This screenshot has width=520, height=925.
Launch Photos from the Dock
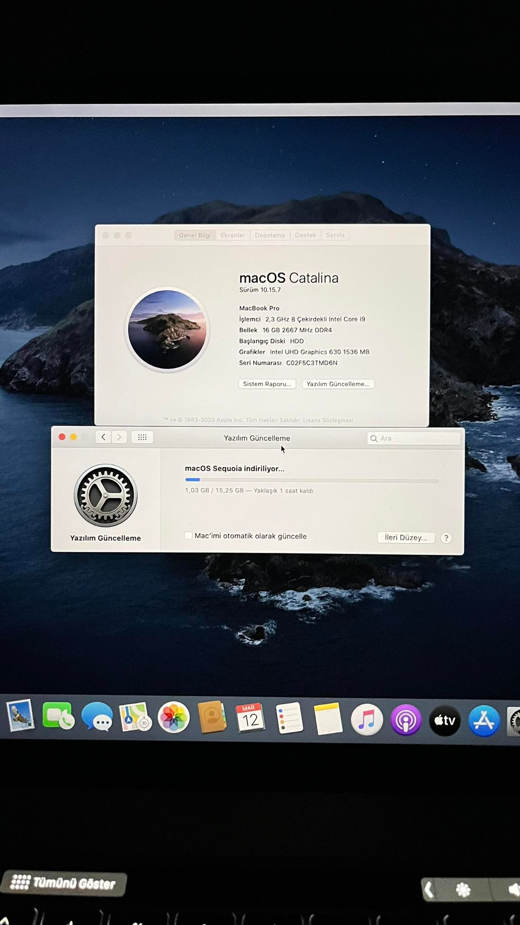173,718
